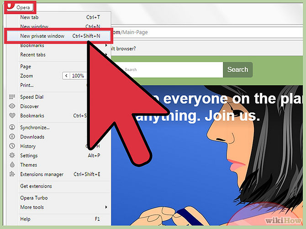Click the Opera menu button
306x229 pixels.
click(21, 8)
